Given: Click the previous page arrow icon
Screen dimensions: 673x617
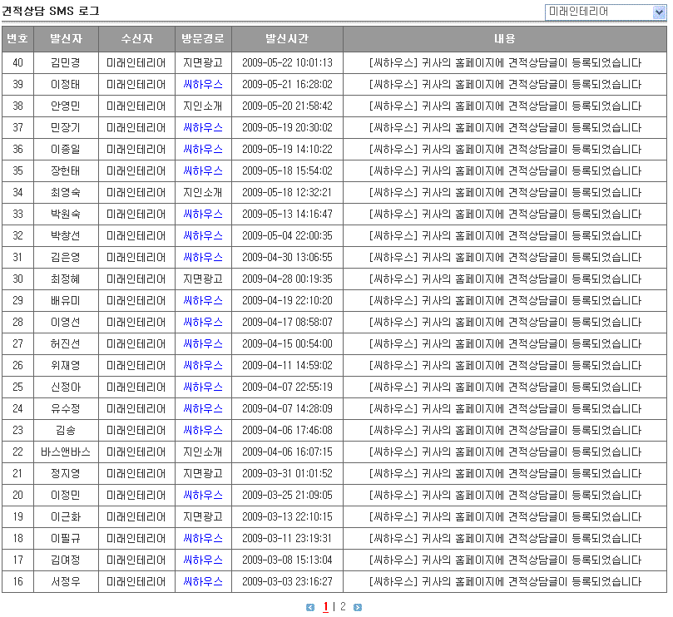Looking at the screenshot, I should click(x=310, y=608).
